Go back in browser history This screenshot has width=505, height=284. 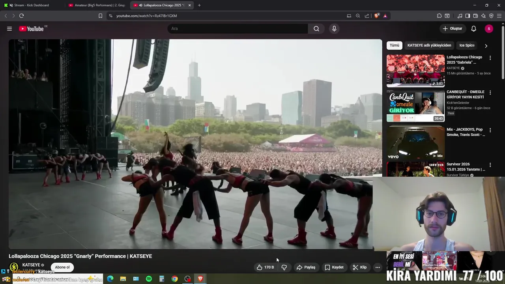coord(6,16)
